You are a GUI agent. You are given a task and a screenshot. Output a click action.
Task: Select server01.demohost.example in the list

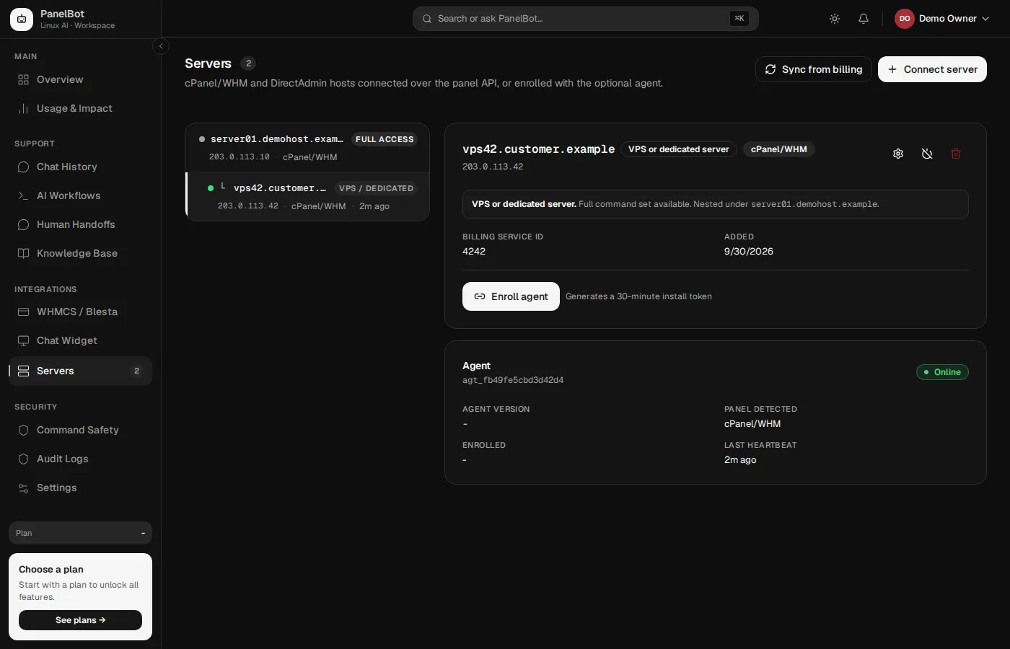307,148
